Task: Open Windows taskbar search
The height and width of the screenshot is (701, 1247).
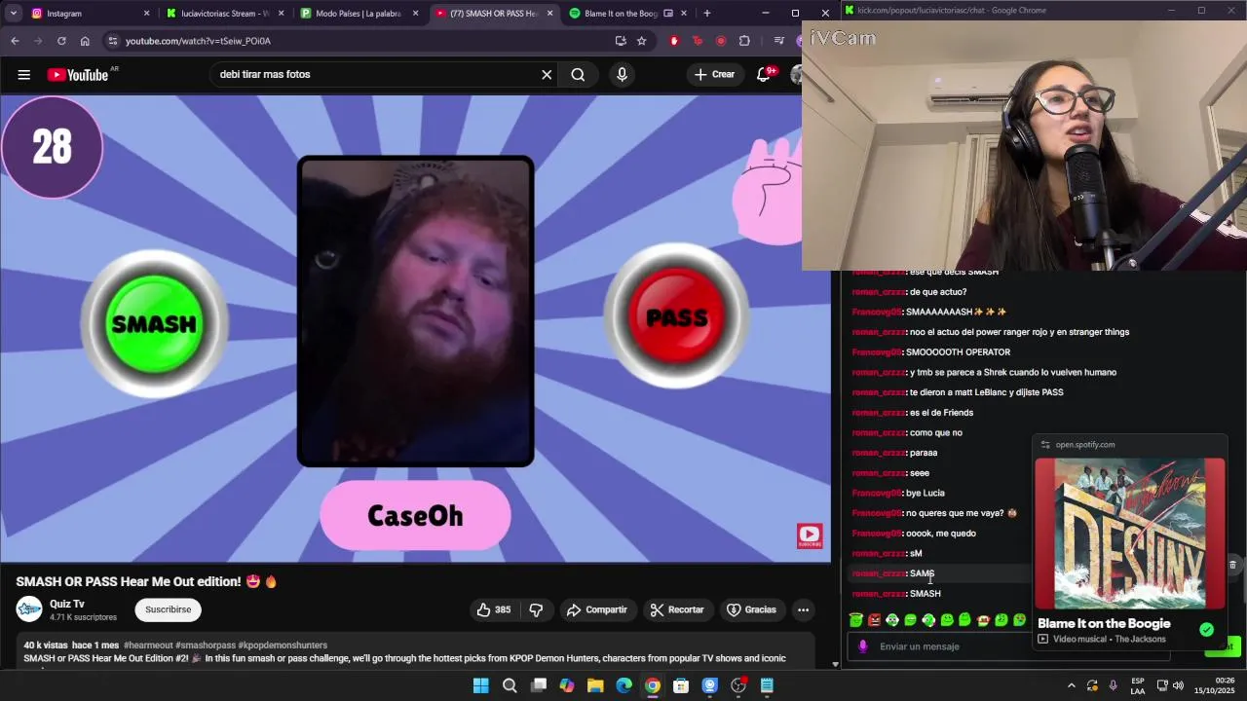Action: [510, 686]
